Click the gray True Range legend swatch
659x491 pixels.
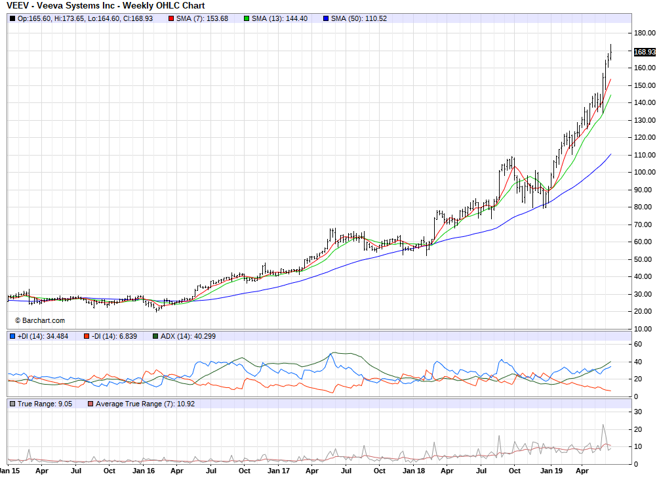(12, 404)
